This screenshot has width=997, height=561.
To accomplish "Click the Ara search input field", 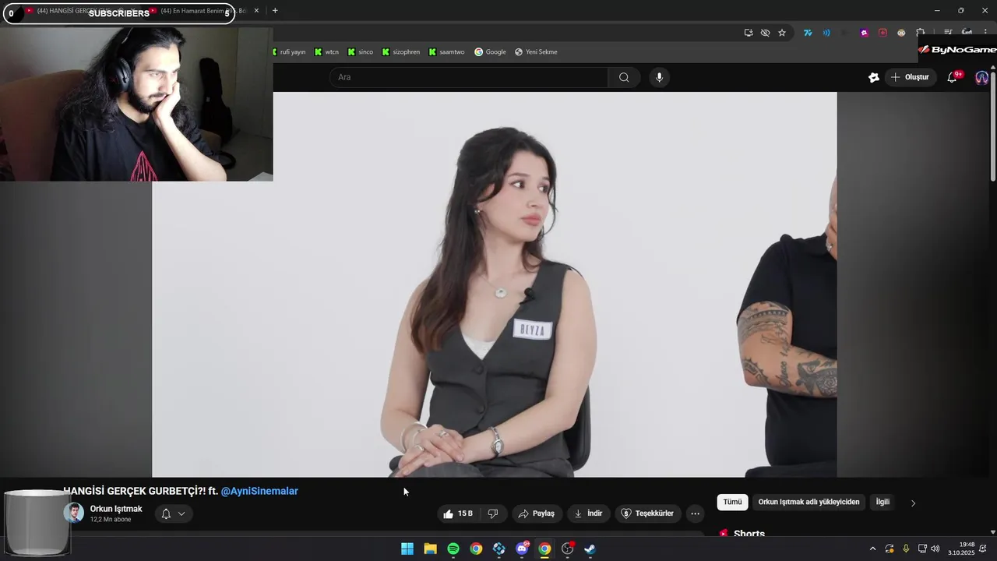I will click(469, 77).
